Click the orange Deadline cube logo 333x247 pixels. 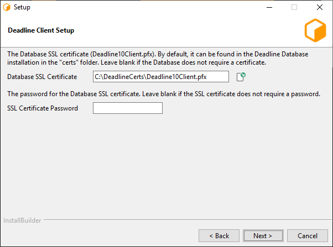pyautogui.click(x=315, y=30)
